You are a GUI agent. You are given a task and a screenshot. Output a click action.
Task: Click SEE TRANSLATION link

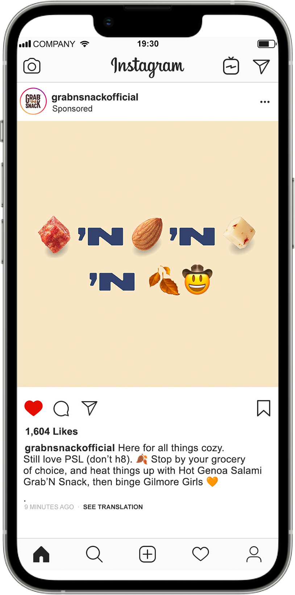113,507
